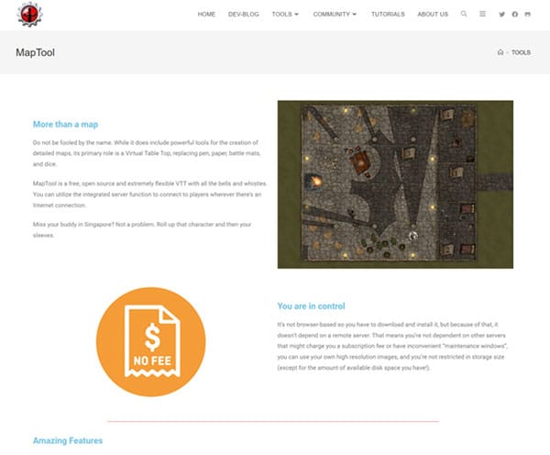Click the Tools breadcrumb link
Viewport: 550px width, 455px height.
(x=521, y=52)
